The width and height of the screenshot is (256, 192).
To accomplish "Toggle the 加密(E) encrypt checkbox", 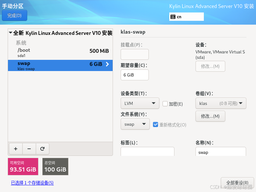I will [165, 104].
